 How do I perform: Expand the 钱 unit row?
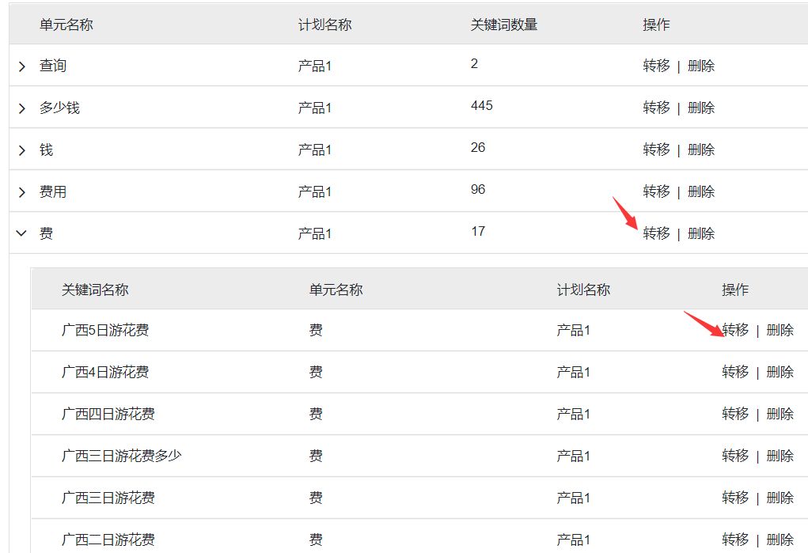(21, 150)
